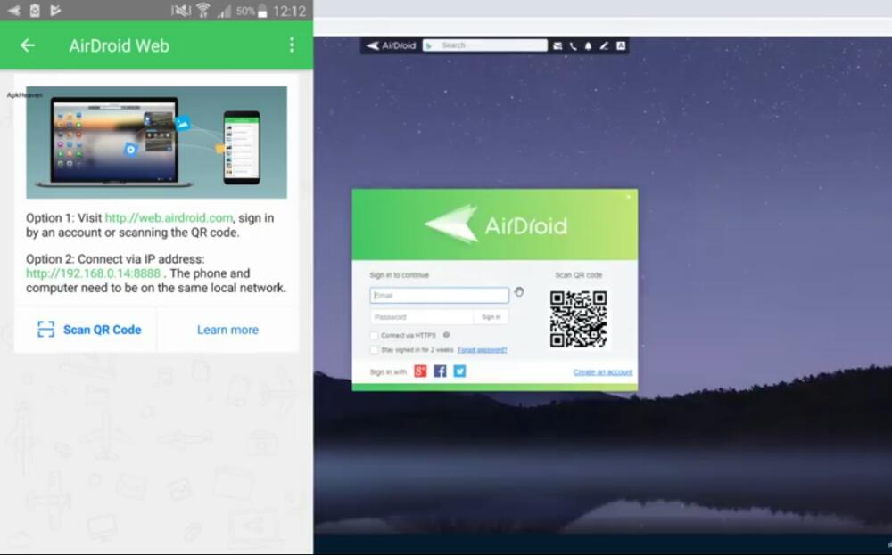892x555 pixels.
Task: Click the 'A' text icon in toolbar
Action: (x=621, y=46)
